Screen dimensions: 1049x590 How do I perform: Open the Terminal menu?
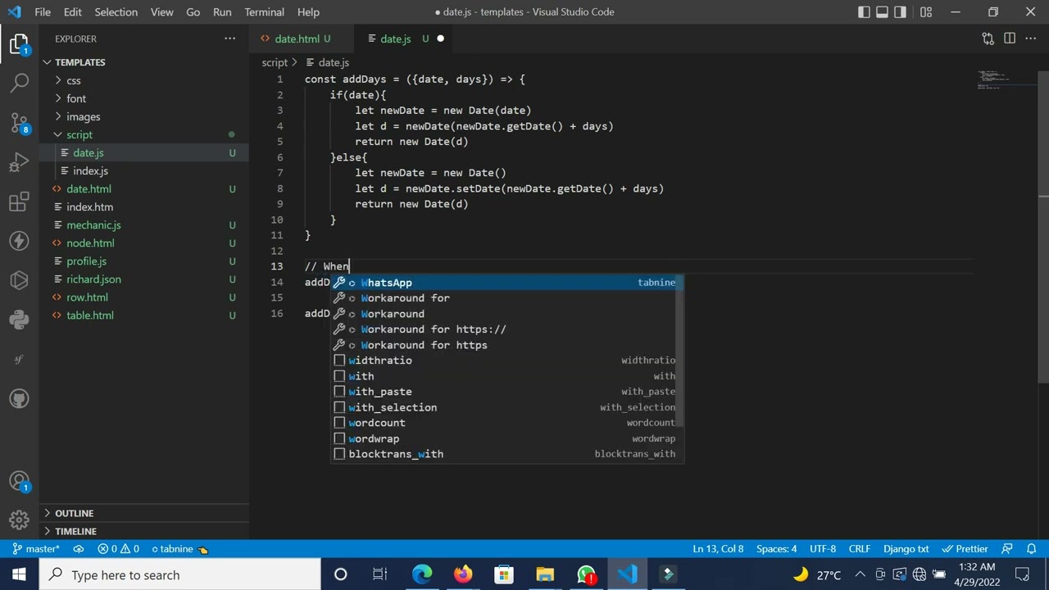264,11
